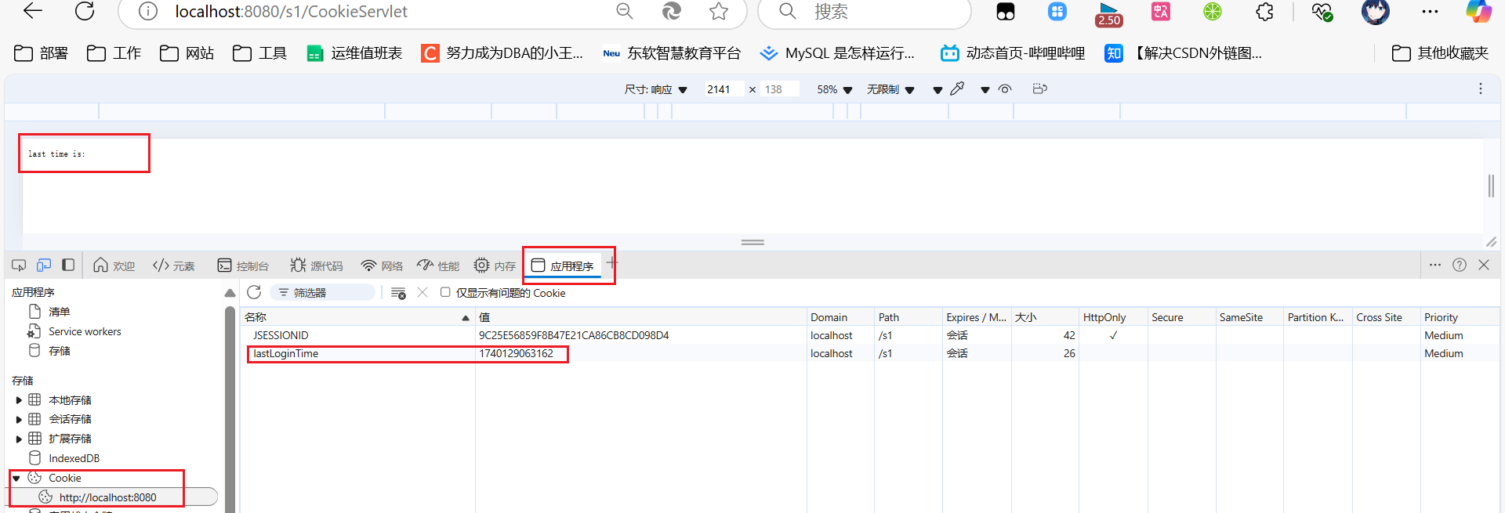Open DevTools help
The image size is (1505, 513).
1459,265
